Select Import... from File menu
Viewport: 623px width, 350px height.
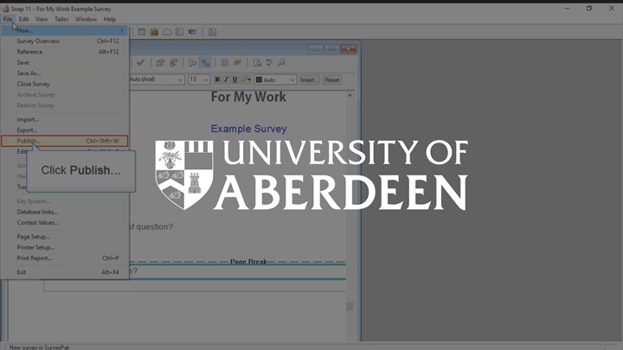[64, 119]
